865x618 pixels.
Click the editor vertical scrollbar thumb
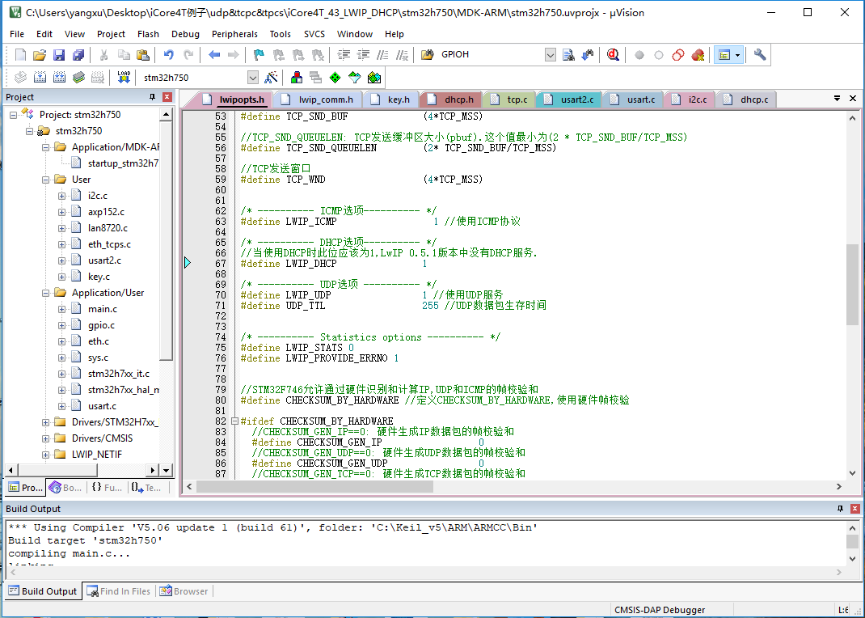pos(852,283)
